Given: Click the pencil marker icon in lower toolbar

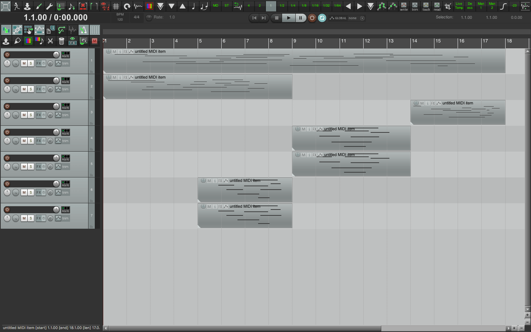Looking at the screenshot, I should tap(17, 41).
